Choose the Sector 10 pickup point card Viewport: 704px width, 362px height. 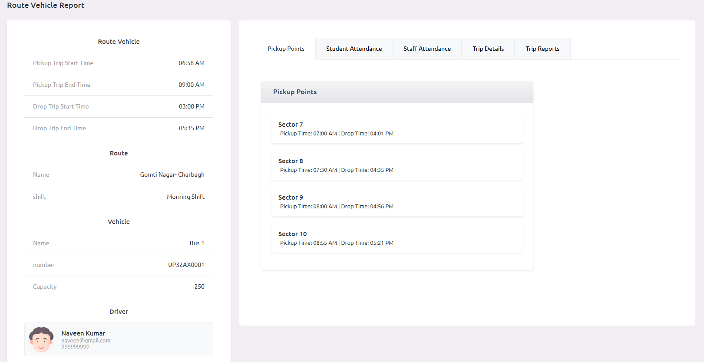point(397,238)
